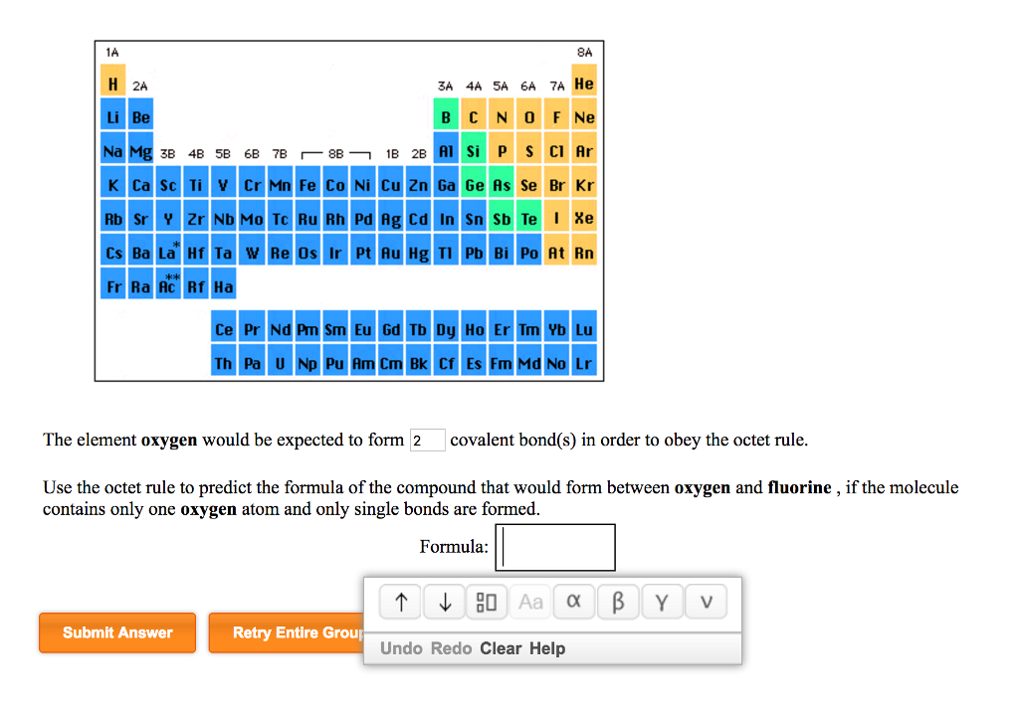Click helium in the periodic table
The image size is (1019, 717).
click(x=584, y=84)
